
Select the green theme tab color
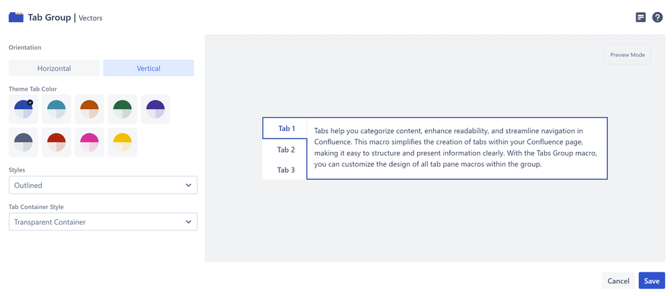point(122,109)
